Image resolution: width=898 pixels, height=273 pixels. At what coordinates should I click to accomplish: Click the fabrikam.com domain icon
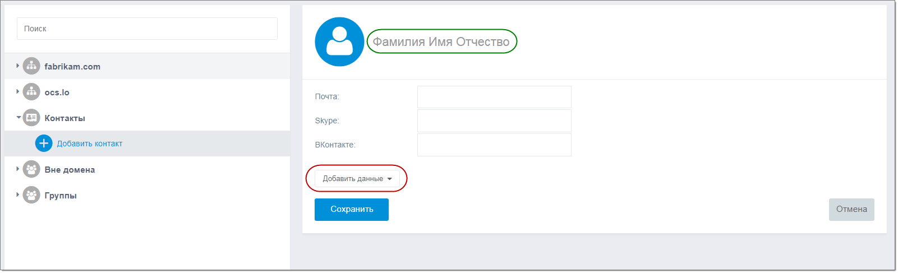[31, 66]
